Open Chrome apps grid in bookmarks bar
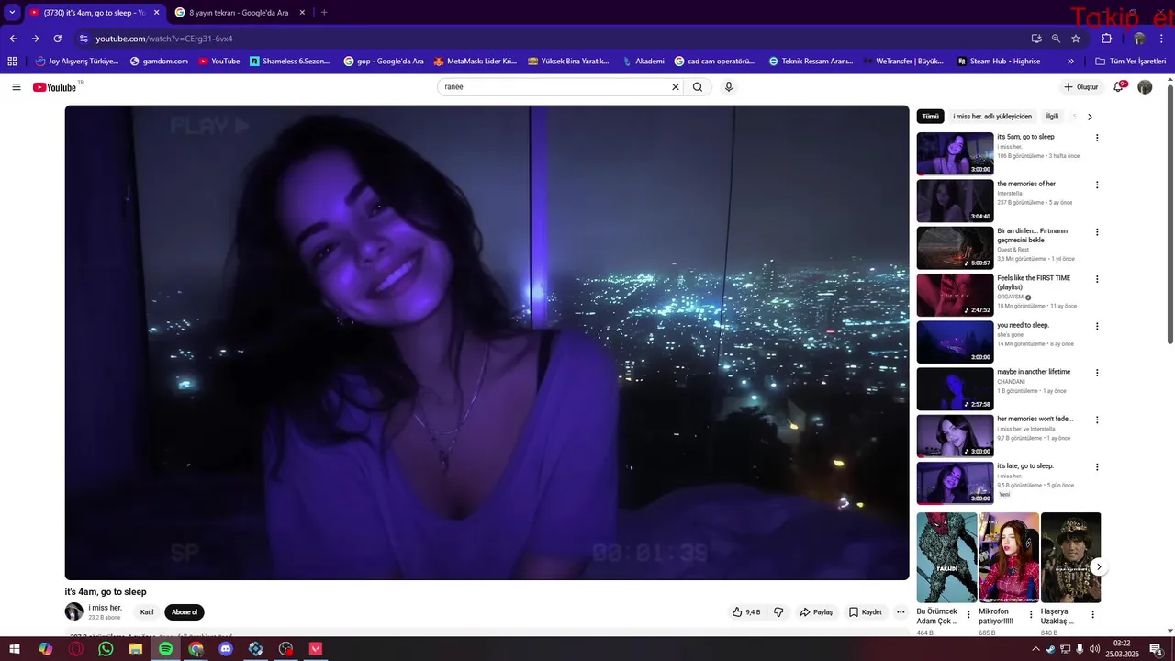Screen dimensions: 1175x661 12,62
